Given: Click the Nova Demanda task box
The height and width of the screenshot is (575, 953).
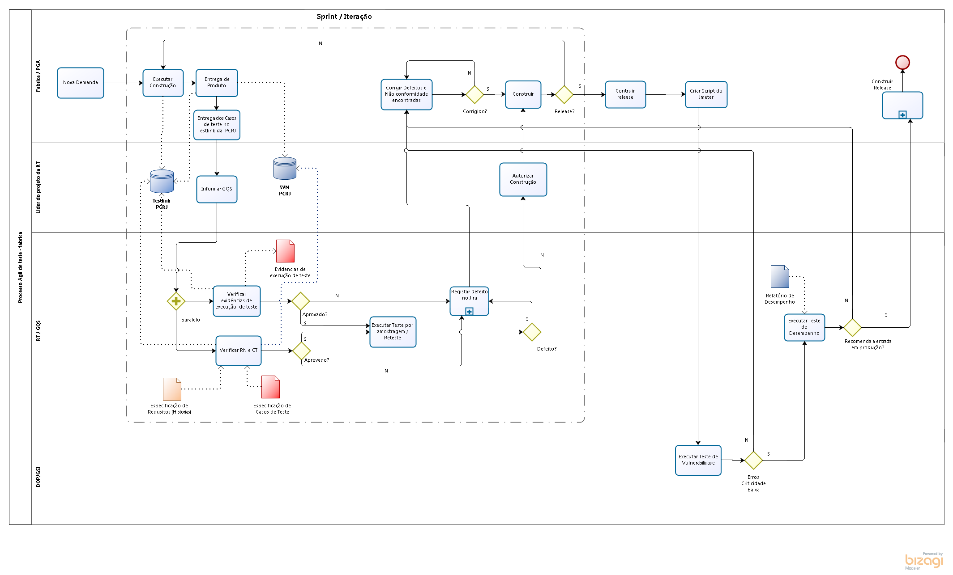Looking at the screenshot, I should [81, 83].
